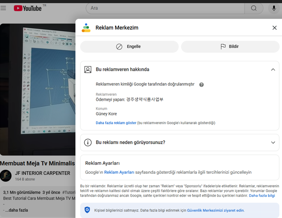This screenshot has height=218, width=282.
Task: Click the Google security shield icon
Action: pyautogui.click(x=87, y=210)
